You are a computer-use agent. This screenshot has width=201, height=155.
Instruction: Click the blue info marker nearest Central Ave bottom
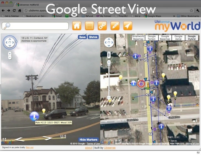(x=161, y=126)
